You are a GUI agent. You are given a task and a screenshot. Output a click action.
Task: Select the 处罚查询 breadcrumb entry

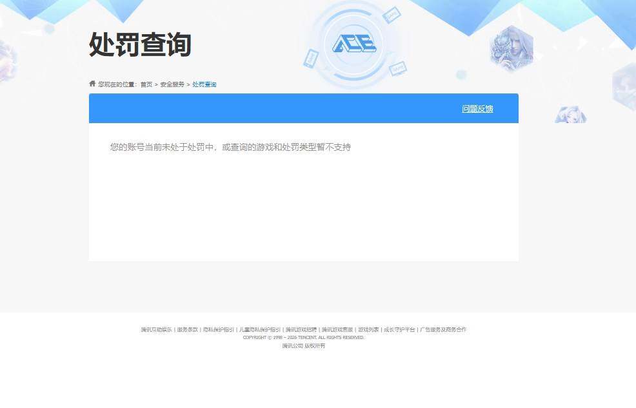204,84
